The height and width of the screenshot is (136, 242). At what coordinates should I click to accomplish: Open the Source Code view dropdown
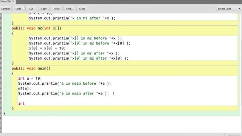coord(229,9)
